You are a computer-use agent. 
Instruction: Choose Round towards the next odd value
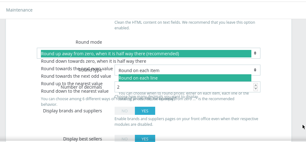coord(76,76)
